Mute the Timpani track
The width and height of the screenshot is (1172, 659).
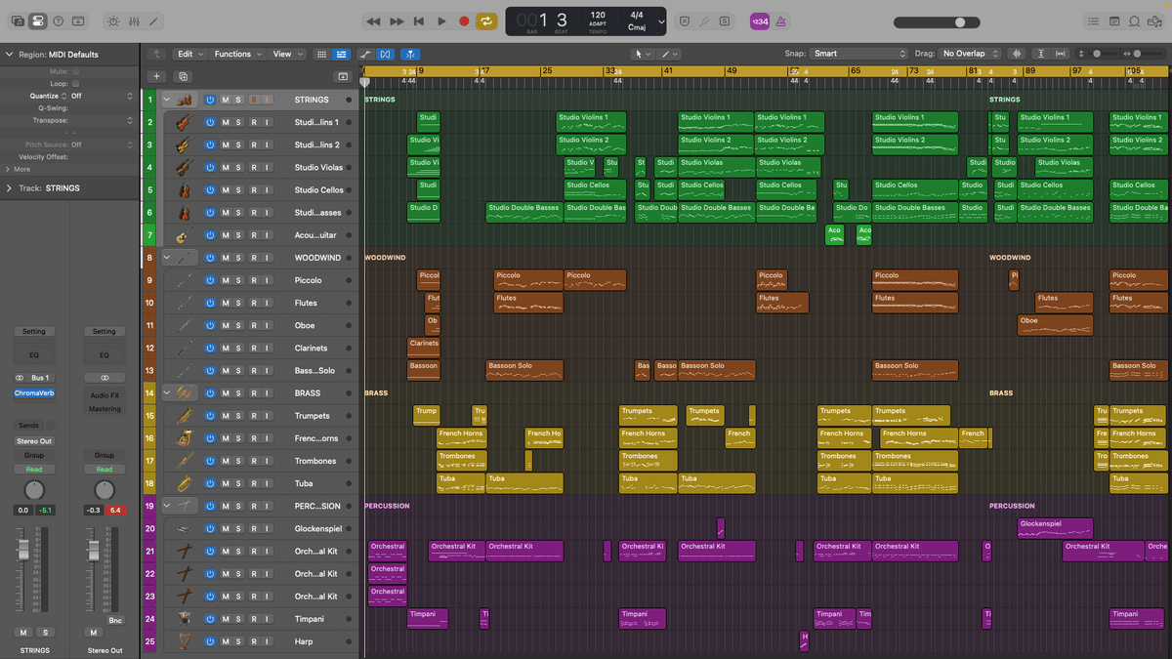[225, 619]
